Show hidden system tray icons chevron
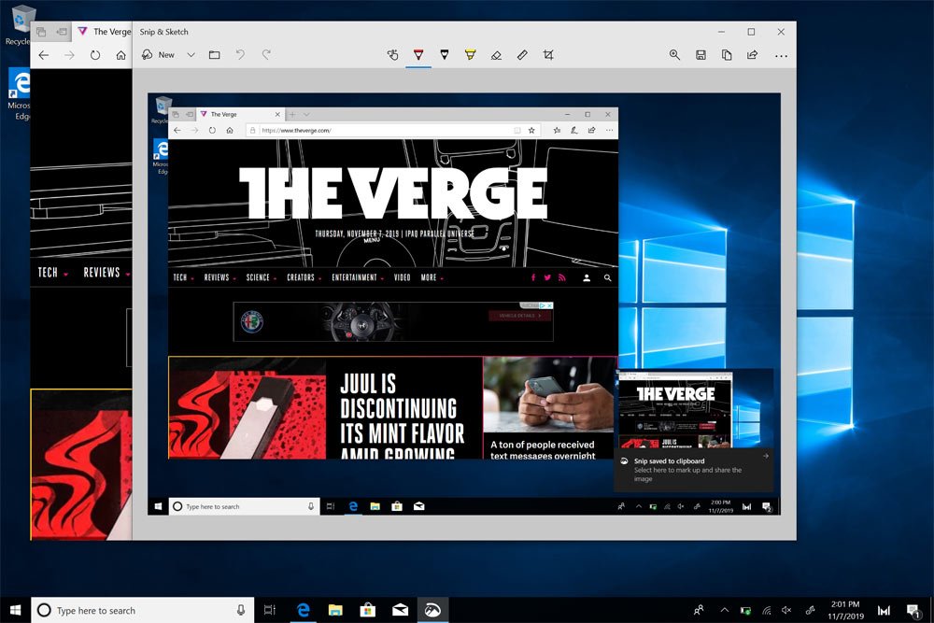934x623 pixels. pyautogui.click(x=725, y=610)
